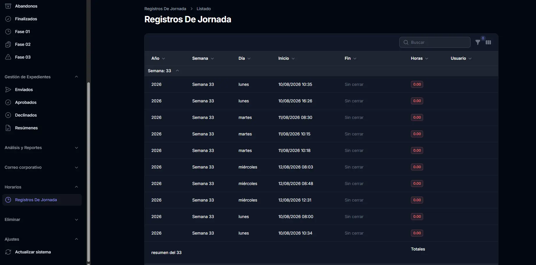Viewport: 536px width, 265px height.
Task: Click the Aprobados check circle icon
Action: click(8, 102)
